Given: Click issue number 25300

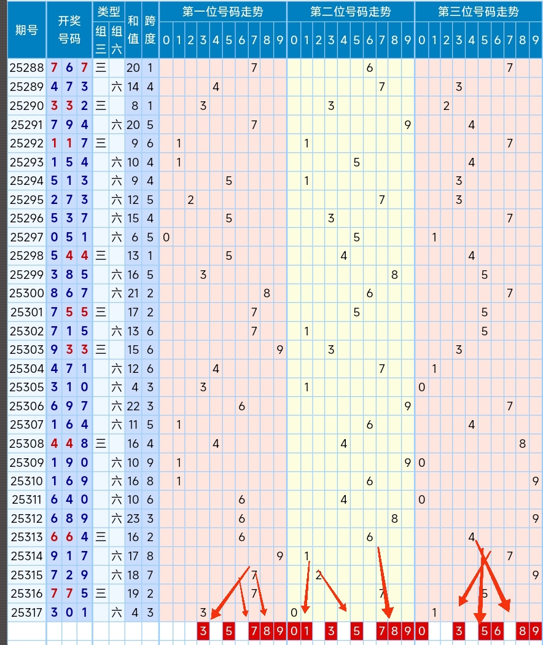Looking at the screenshot, I should coord(26,294).
